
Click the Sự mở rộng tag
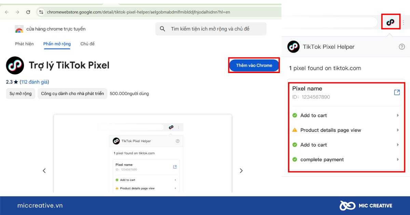[x=20, y=94]
